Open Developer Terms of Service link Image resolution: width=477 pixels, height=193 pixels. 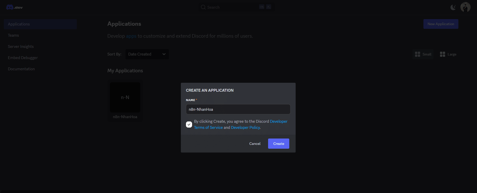(208, 128)
